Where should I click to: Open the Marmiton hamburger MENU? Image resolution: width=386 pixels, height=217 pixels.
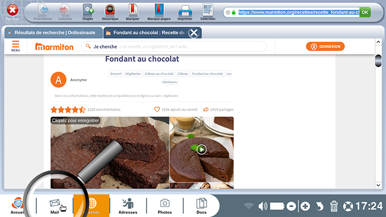pos(15,46)
